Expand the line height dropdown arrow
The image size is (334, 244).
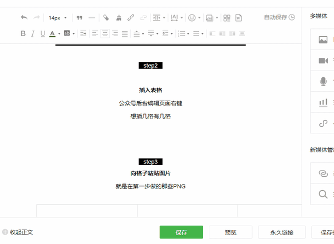pyautogui.click(x=171, y=34)
